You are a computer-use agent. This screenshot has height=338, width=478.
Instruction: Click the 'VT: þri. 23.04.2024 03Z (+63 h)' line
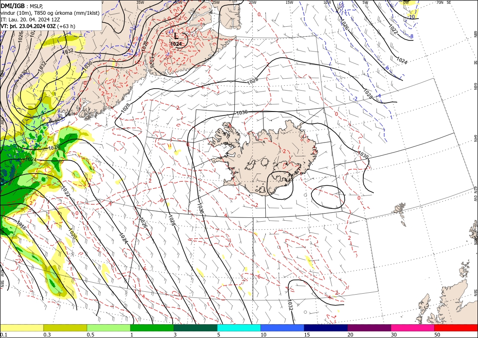tap(38, 26)
